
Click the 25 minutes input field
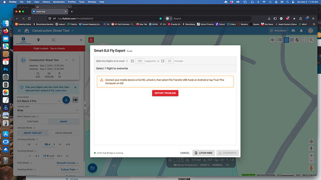pos(169,61)
